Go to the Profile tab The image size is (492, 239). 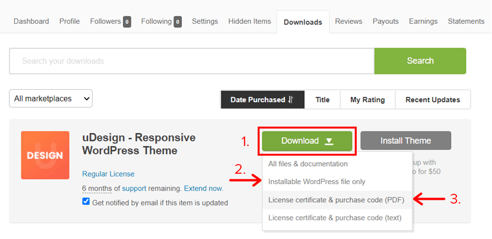[x=69, y=21]
